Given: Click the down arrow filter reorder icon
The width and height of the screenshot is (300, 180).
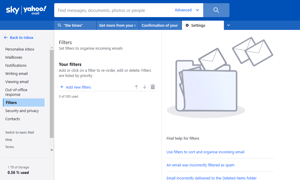Looking at the screenshot, I should coord(144,87).
